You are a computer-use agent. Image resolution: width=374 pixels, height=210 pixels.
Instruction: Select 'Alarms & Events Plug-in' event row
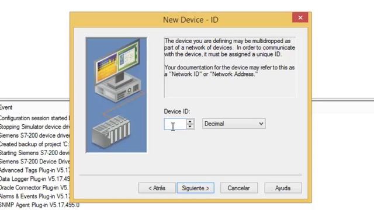click(x=34, y=196)
